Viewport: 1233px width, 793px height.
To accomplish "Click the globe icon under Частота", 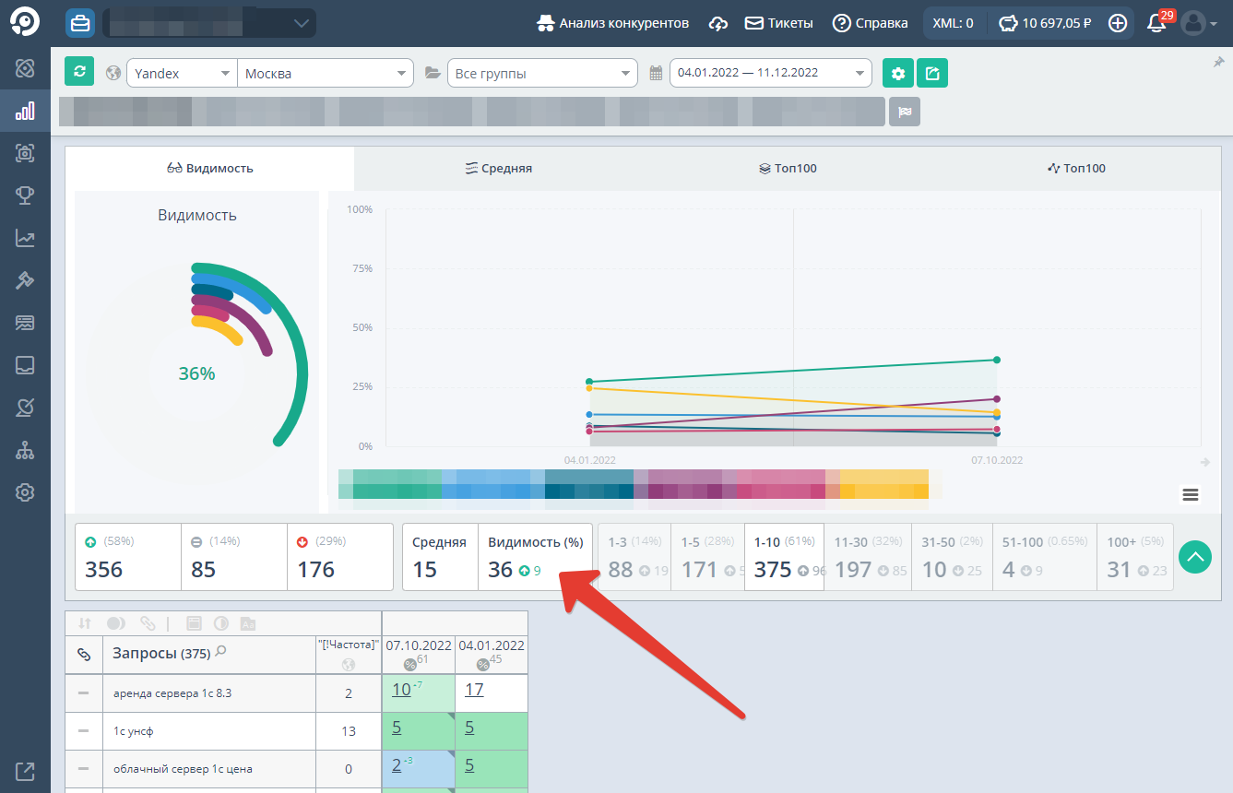I will [348, 664].
